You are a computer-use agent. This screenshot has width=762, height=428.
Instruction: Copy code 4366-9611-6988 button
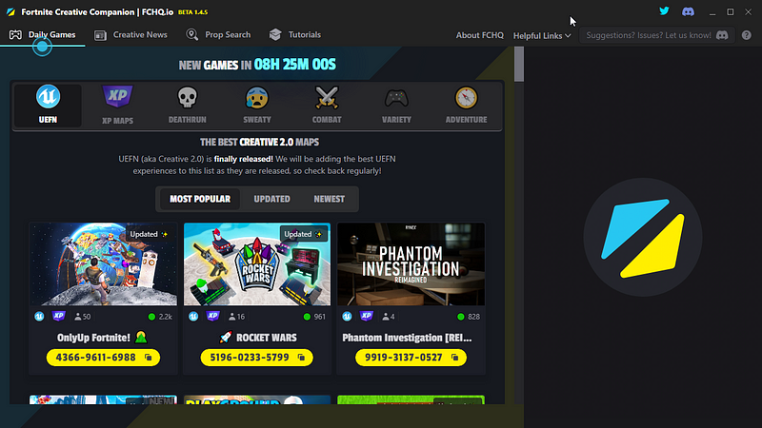tap(103, 358)
